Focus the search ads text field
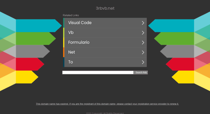Image resolution: width=210 pixels, height=114 pixels. pos(98,72)
